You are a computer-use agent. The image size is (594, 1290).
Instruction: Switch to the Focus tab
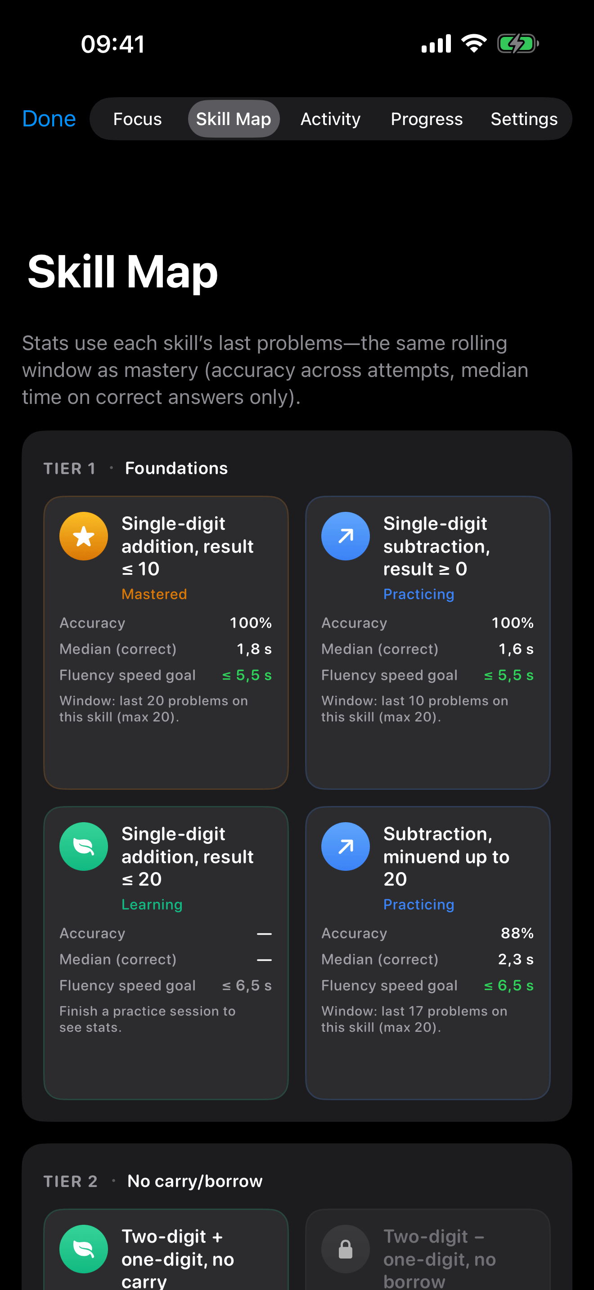coord(137,119)
